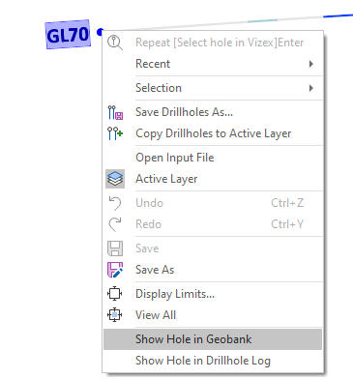Image resolution: width=353 pixels, height=379 pixels.
Task: Click the Copy Drillholes to Active Layer icon
Action: coord(115,133)
